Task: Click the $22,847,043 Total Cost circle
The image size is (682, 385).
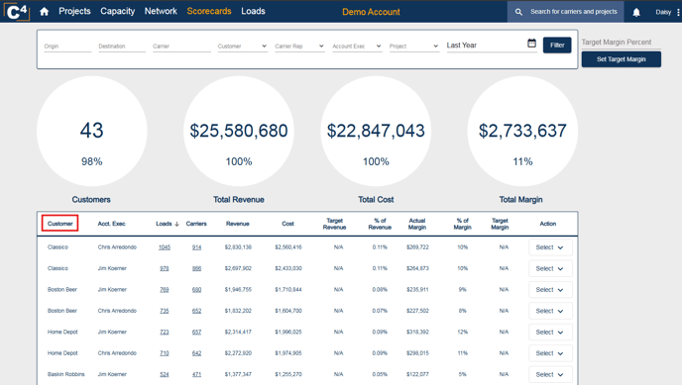Action: (376, 131)
